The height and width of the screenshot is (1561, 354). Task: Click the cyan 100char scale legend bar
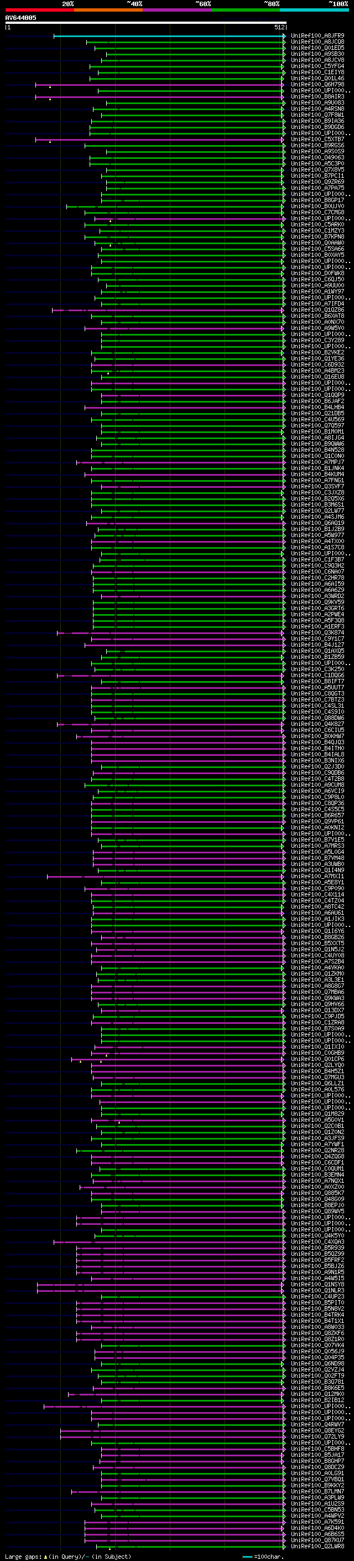coord(247,1557)
